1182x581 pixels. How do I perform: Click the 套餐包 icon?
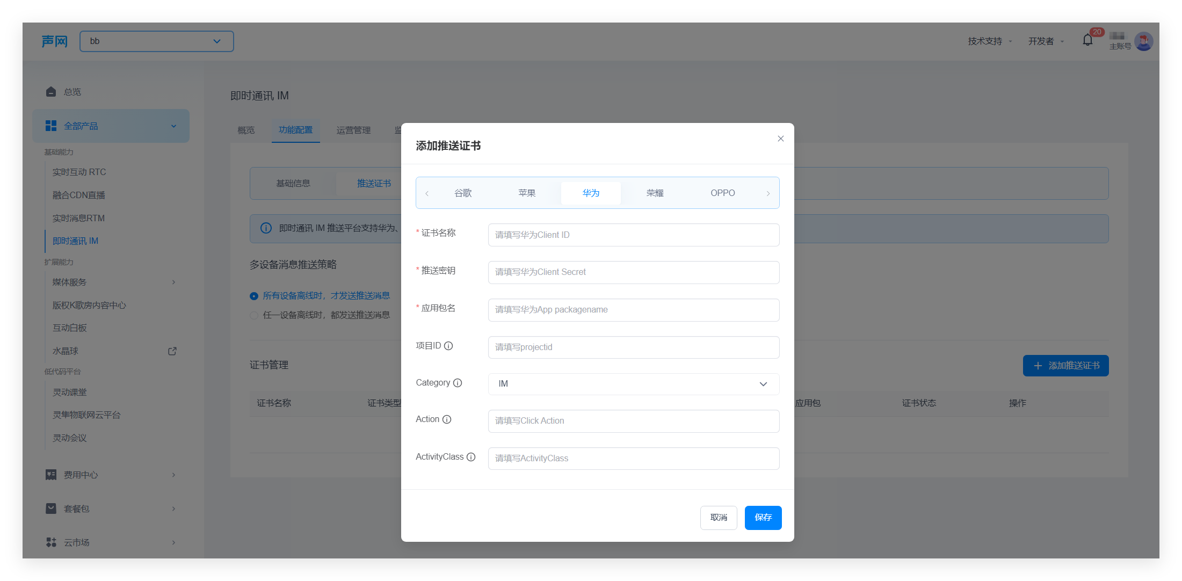coord(51,509)
